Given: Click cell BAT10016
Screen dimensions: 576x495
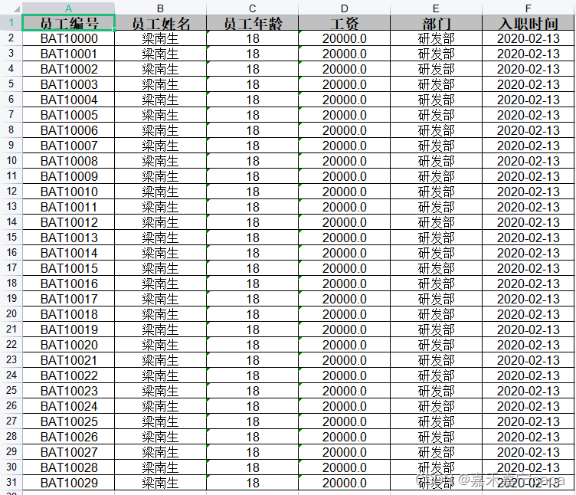Looking at the screenshot, I should 69,284.
